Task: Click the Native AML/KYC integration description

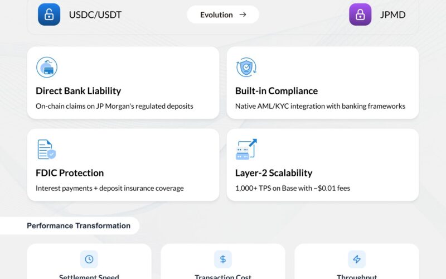Action: coord(320,106)
